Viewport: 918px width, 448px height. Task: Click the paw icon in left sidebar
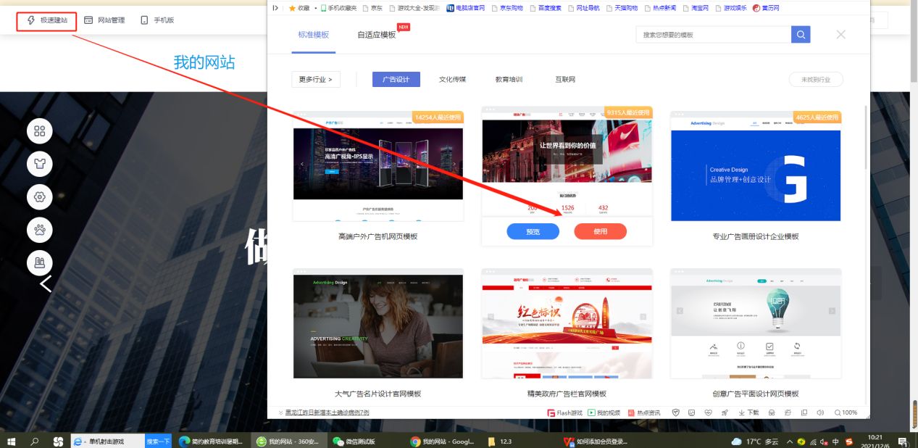(40, 230)
